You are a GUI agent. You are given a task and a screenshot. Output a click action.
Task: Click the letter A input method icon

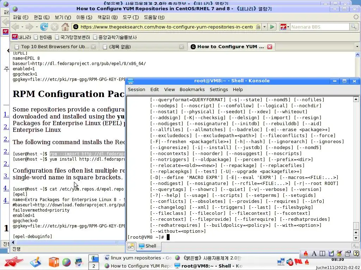point(314,253)
